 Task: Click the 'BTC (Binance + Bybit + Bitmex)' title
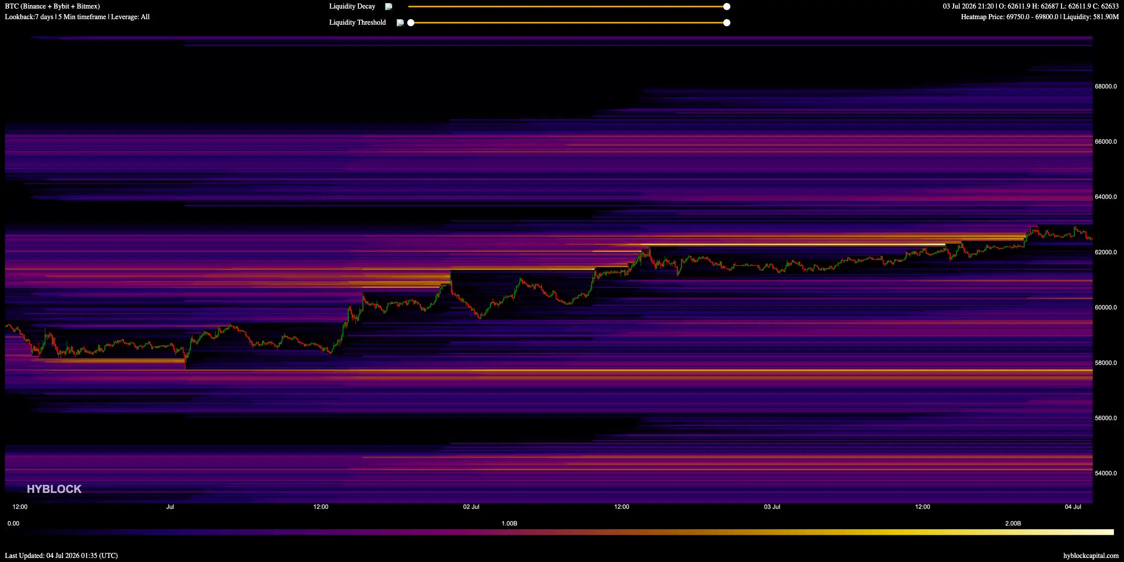pyautogui.click(x=52, y=7)
